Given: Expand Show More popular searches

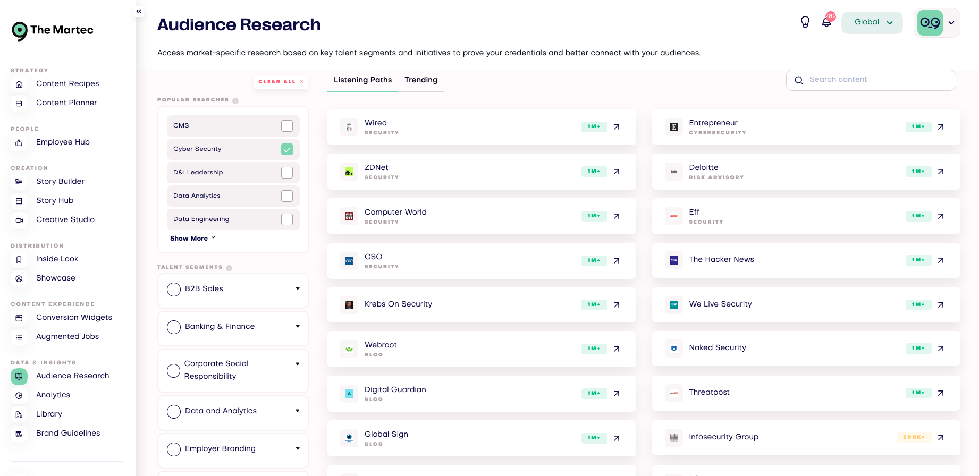Looking at the screenshot, I should [x=192, y=239].
